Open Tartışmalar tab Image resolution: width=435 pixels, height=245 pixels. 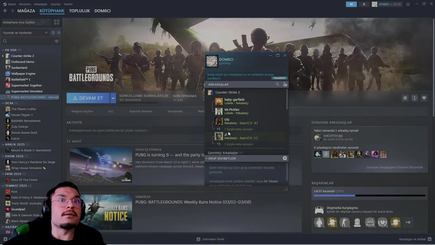(175, 111)
